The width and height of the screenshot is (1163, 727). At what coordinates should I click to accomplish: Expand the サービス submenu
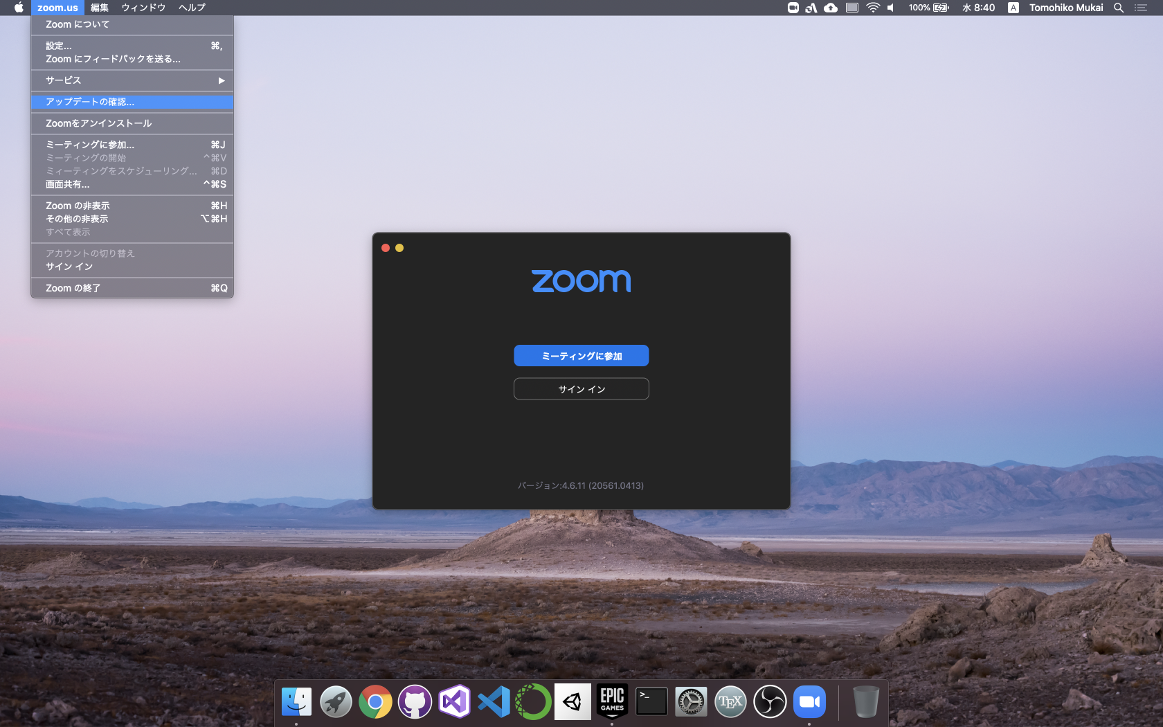132,80
